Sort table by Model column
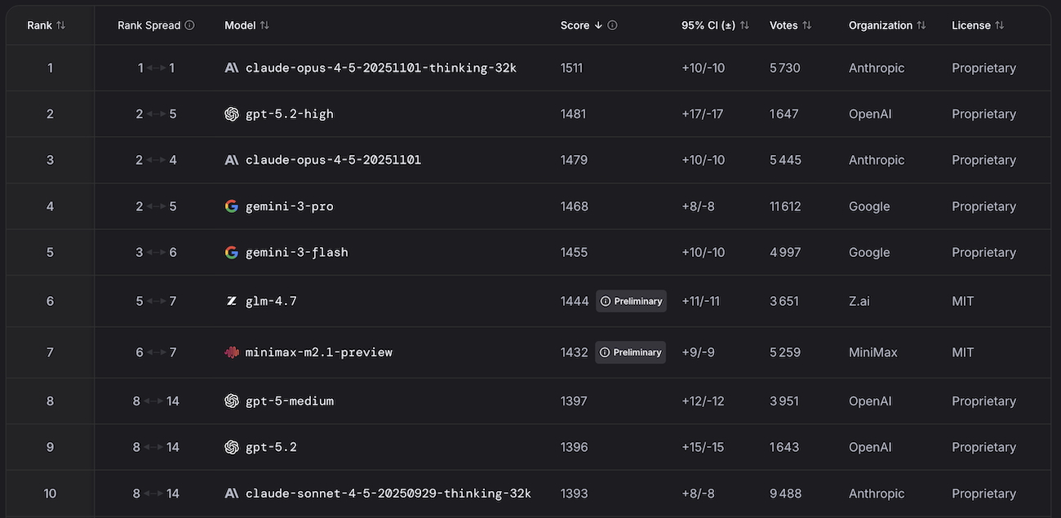 tap(264, 25)
